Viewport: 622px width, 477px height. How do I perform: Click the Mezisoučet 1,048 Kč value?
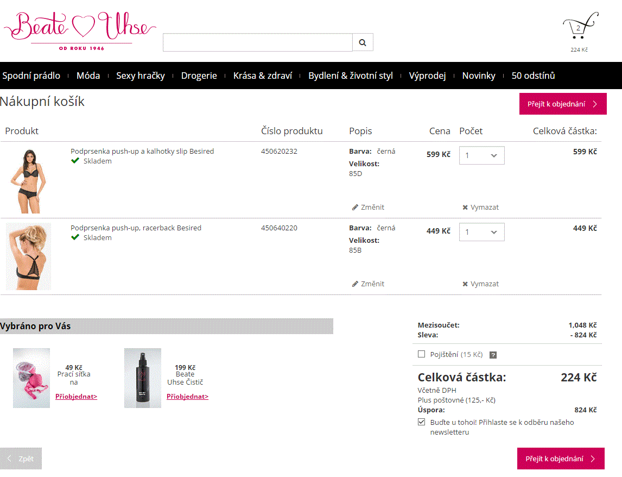pyautogui.click(x=582, y=325)
